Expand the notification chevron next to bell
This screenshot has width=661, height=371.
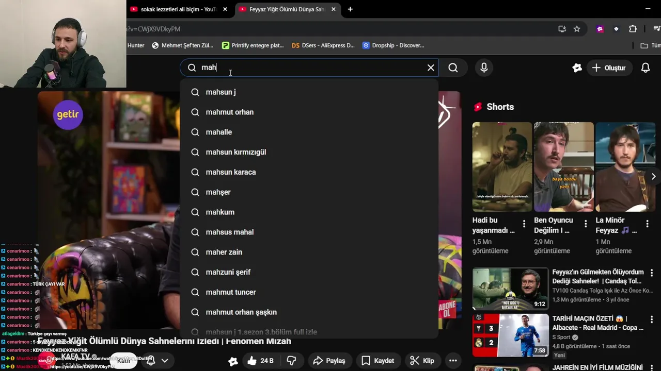165,361
